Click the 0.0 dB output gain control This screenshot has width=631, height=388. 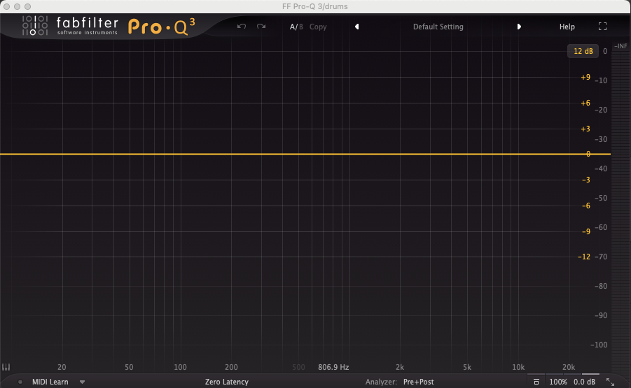584,382
